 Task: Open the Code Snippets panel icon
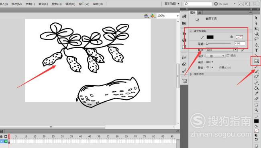click(184, 57)
